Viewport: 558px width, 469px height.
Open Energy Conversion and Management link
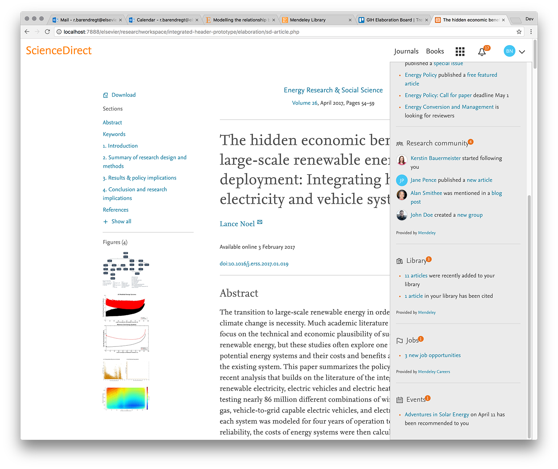click(x=449, y=107)
